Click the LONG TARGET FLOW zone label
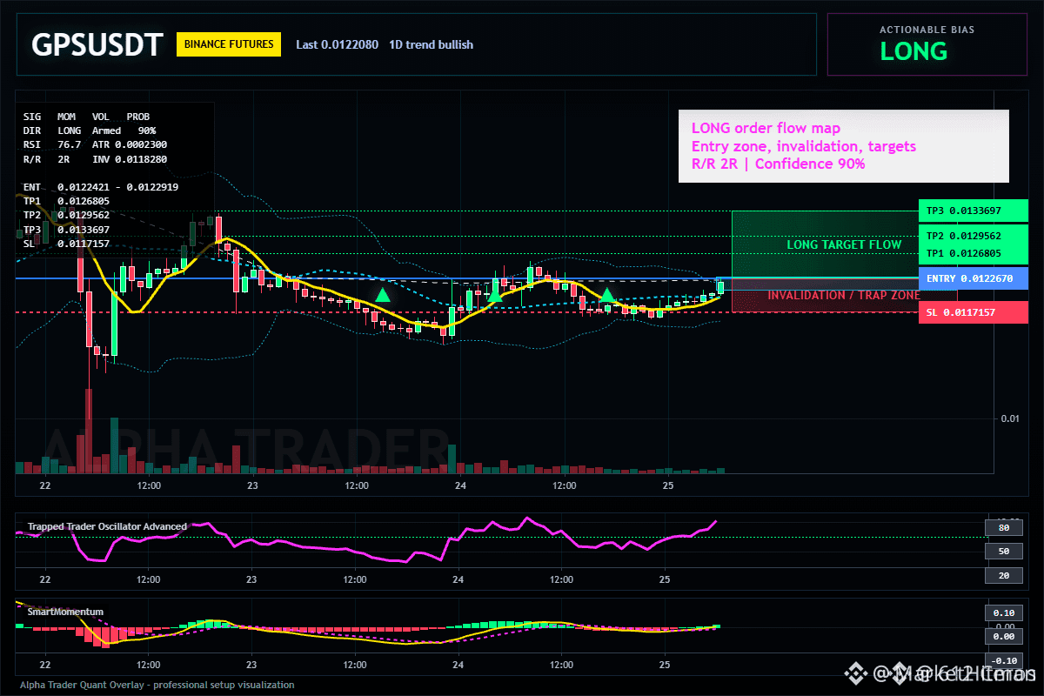This screenshot has width=1044, height=696. 844,244
